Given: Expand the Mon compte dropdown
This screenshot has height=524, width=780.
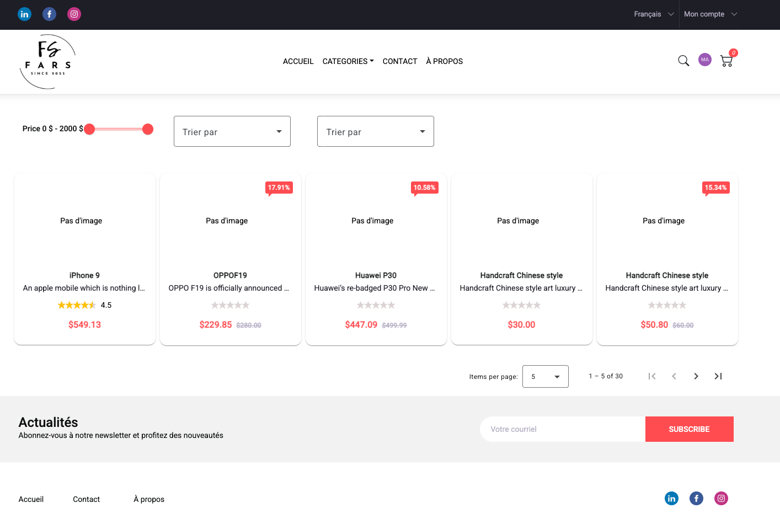Looking at the screenshot, I should pyautogui.click(x=710, y=14).
